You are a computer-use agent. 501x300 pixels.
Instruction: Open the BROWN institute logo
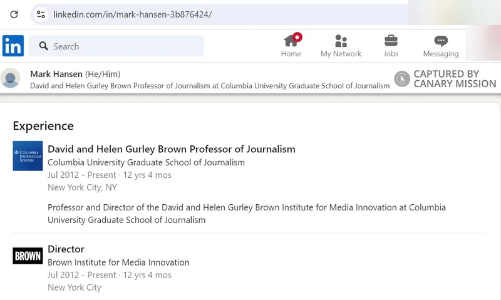tap(28, 256)
